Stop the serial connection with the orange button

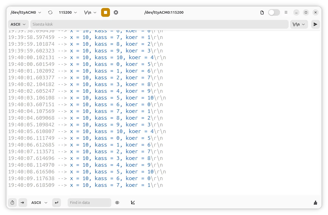(106, 12)
